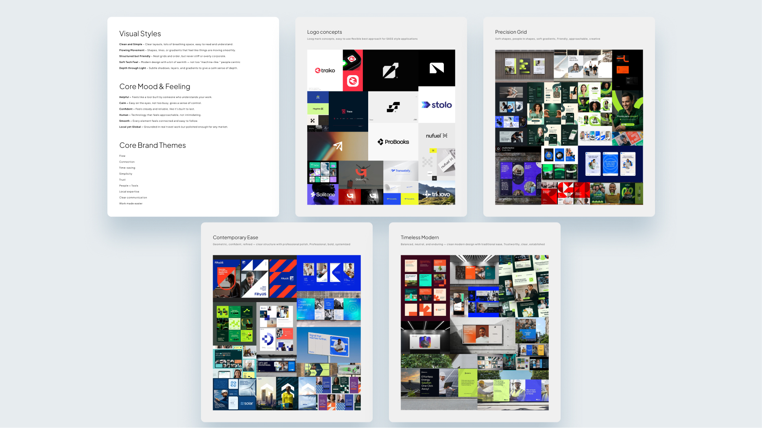Select the trako logo tile
Screen dimensions: 762x428
click(x=325, y=70)
